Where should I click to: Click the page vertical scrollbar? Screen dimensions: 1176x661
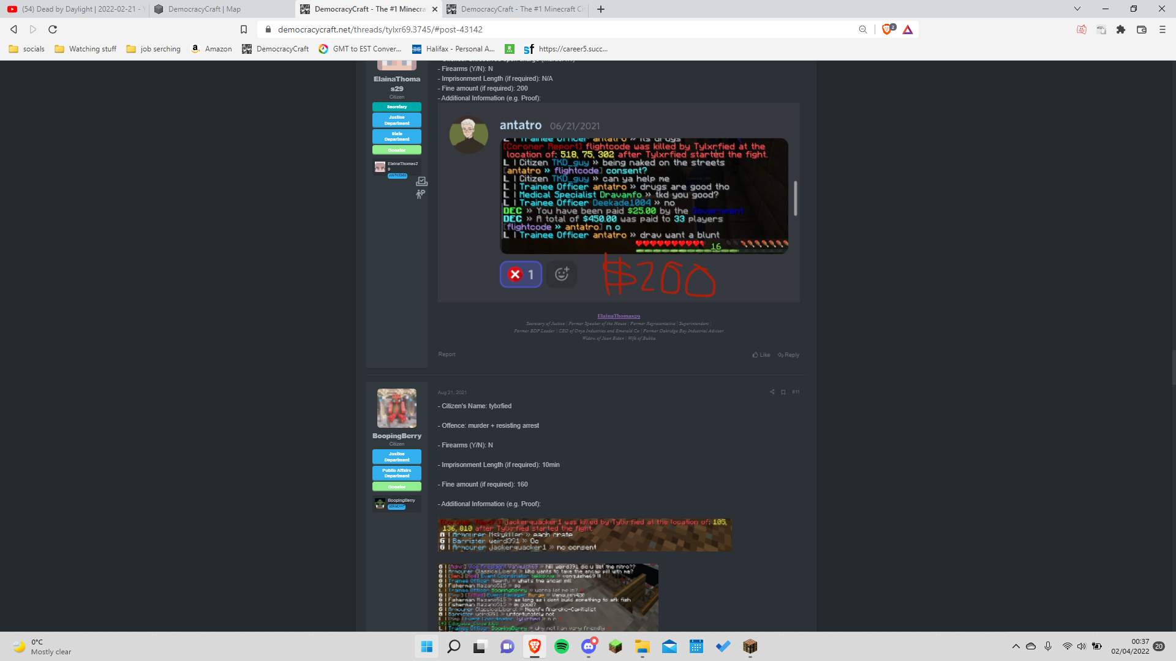pyautogui.click(x=1173, y=367)
